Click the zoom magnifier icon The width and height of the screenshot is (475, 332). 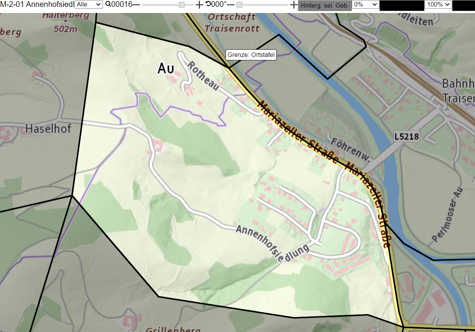[108, 4]
